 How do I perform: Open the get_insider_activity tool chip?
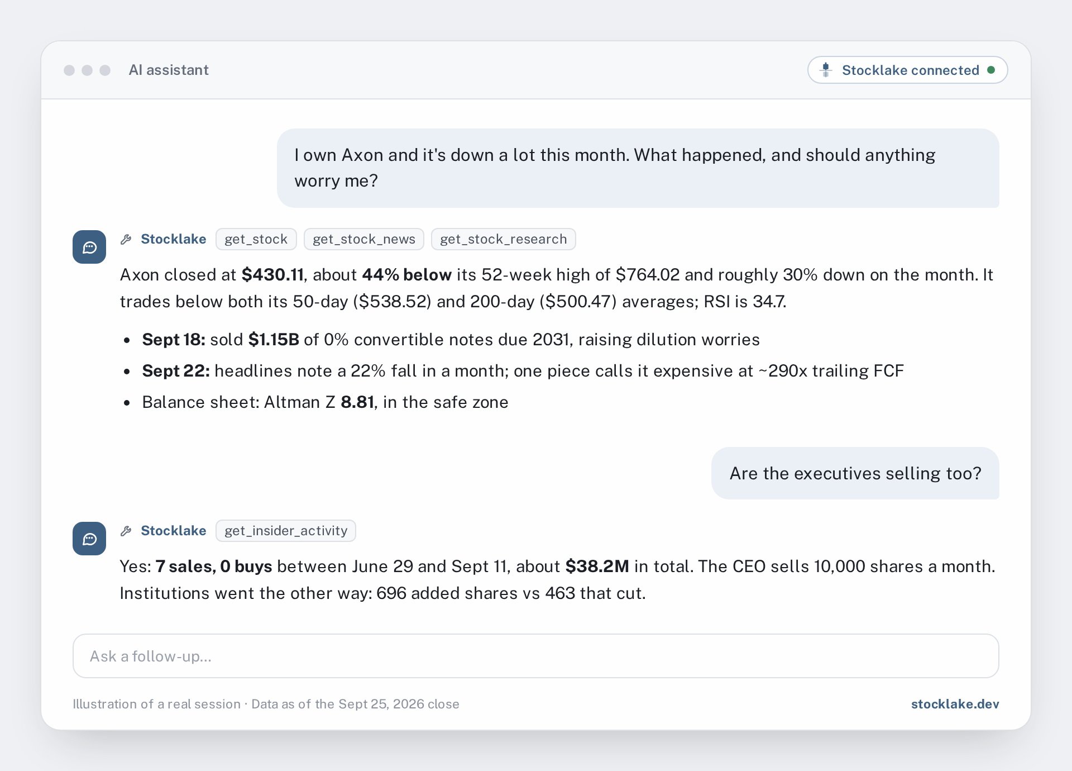[286, 531]
